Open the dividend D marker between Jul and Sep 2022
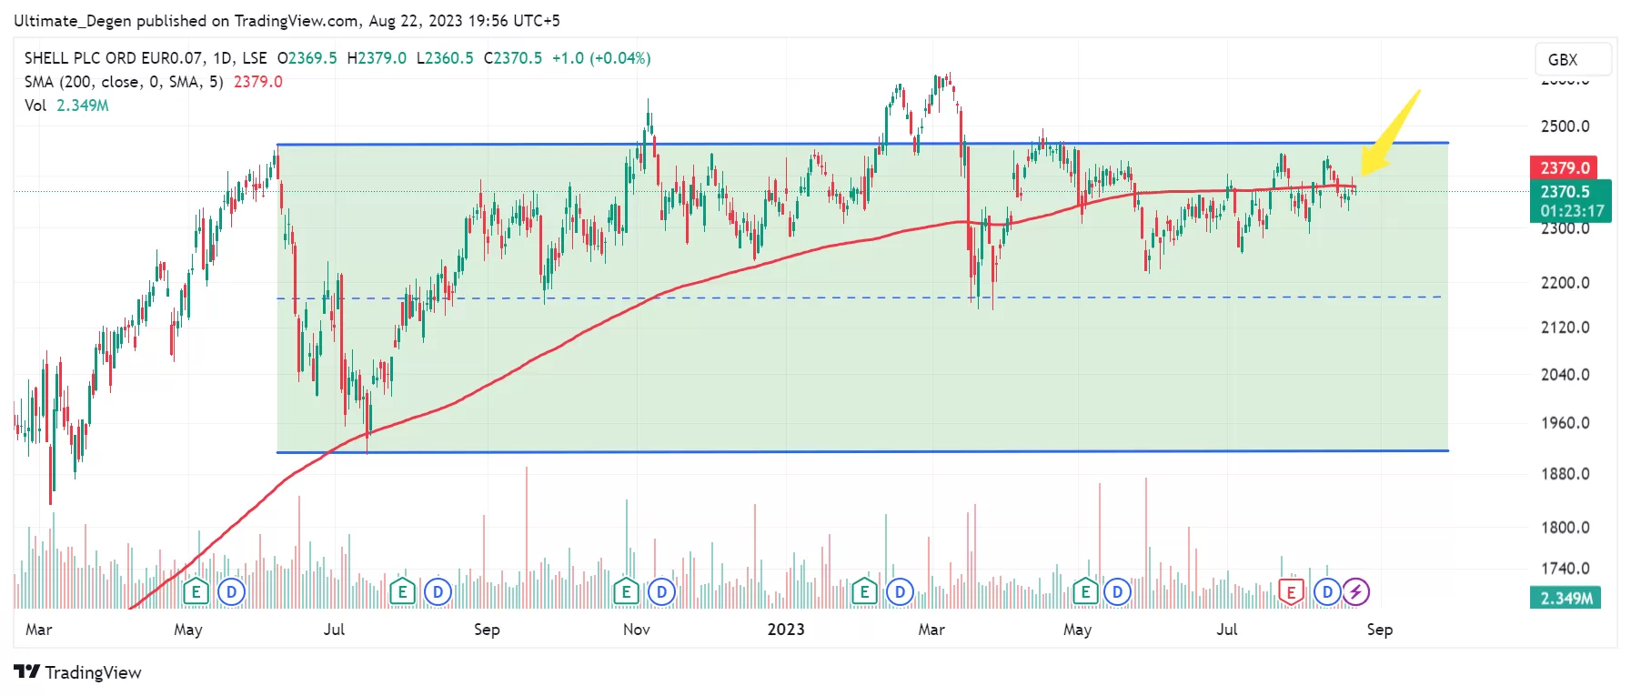Viewport: 1631px width, 696px height. click(438, 592)
